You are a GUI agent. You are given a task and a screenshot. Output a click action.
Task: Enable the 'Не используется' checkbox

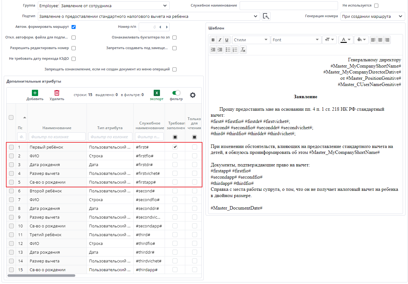[x=376, y=6]
